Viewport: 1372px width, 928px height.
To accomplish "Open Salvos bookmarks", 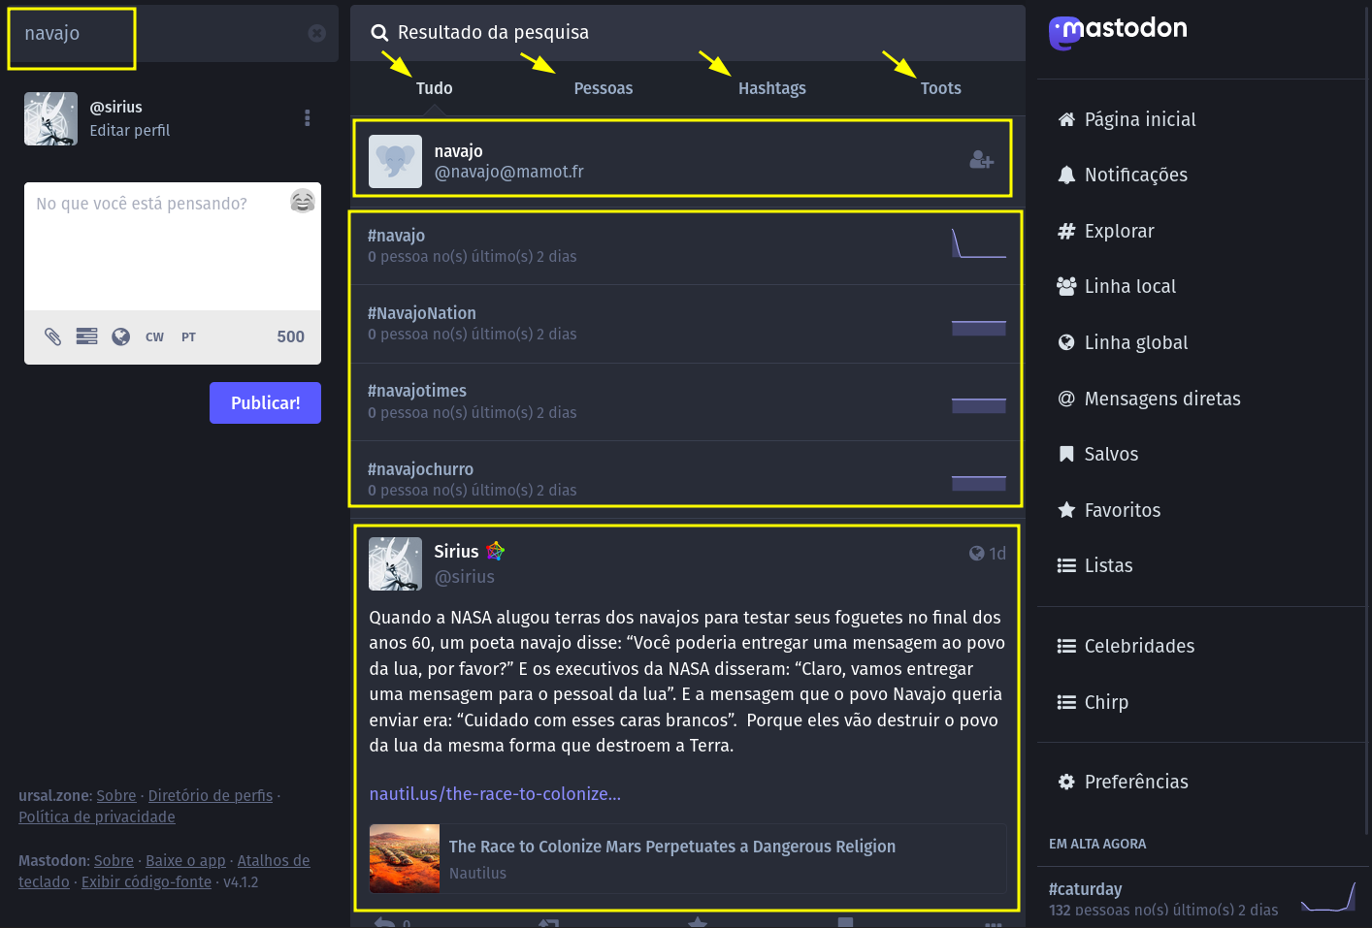I will click(x=1097, y=454).
